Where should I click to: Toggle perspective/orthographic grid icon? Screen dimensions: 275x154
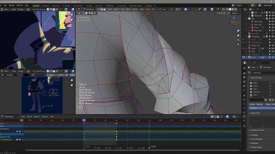click(x=238, y=44)
